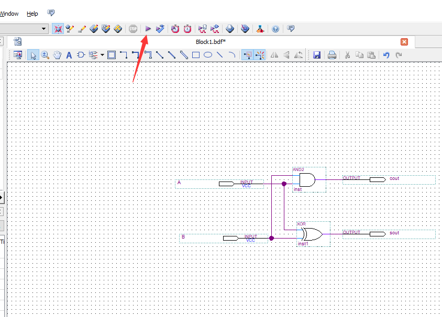Select the Orthogonal Bus tool
The image size is (442, 317).
(x=136, y=55)
